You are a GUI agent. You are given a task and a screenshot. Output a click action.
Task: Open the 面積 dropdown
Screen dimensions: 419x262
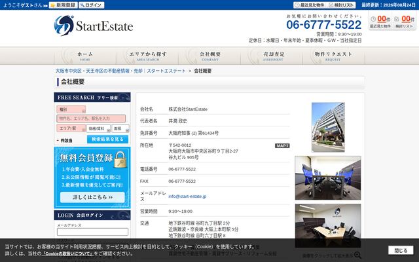coord(120,128)
